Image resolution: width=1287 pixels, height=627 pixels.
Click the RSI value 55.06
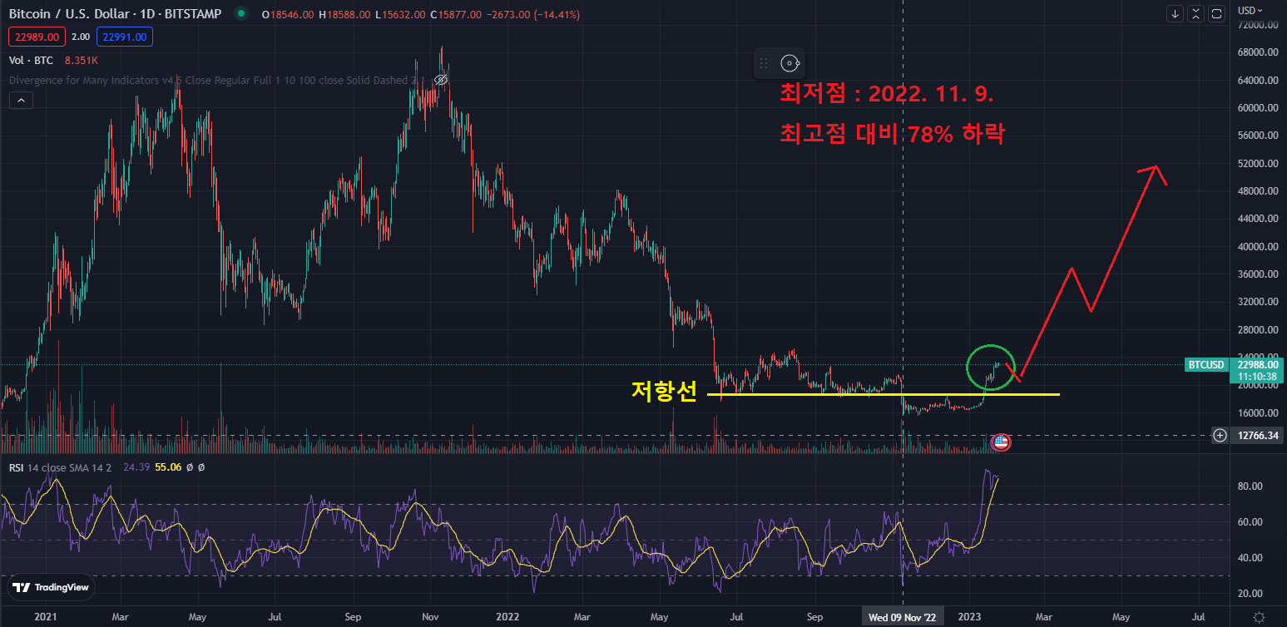(168, 467)
